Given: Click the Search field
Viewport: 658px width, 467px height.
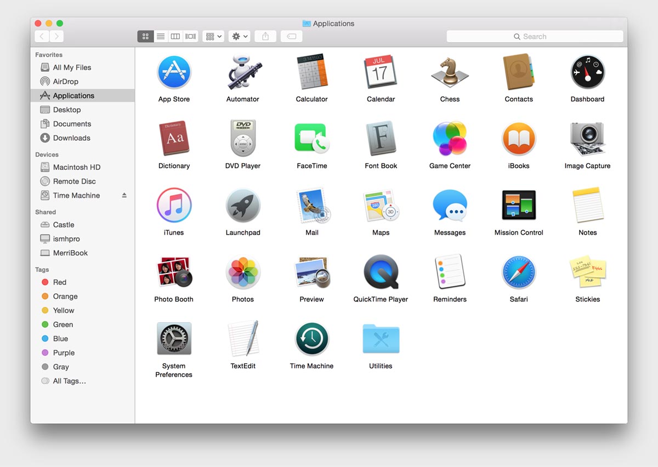Looking at the screenshot, I should point(535,36).
